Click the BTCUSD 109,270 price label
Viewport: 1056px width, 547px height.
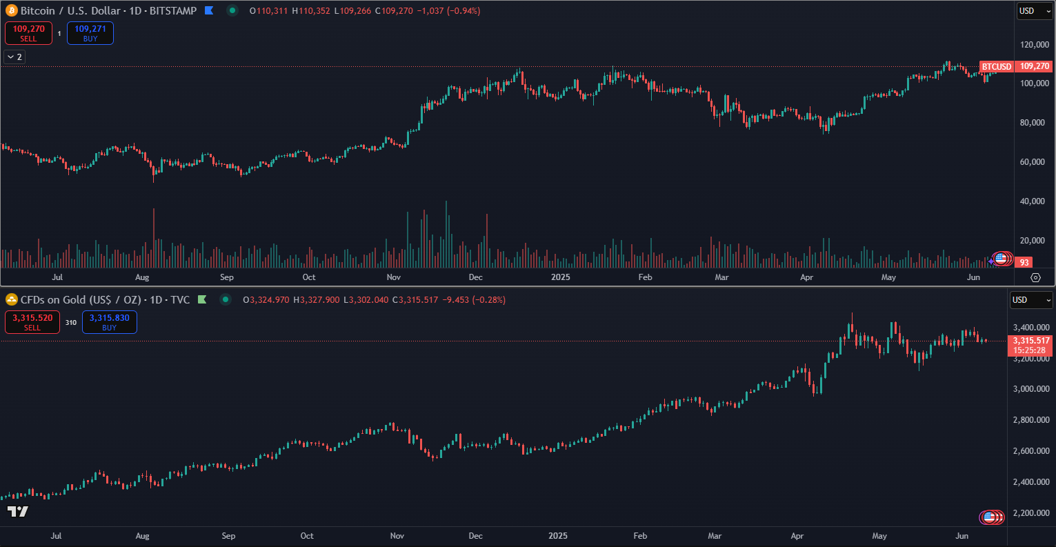(x=1016, y=66)
